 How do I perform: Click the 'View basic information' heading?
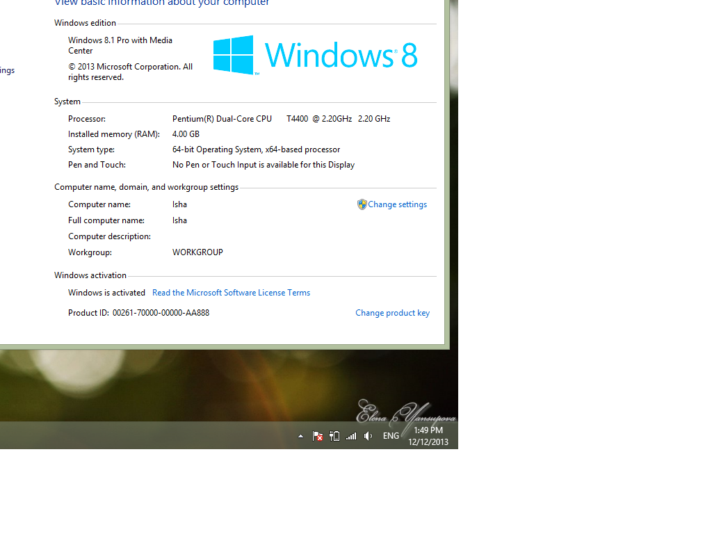tap(162, 3)
